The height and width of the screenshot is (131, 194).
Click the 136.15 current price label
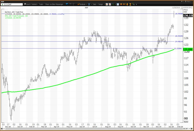(x=188, y=16)
